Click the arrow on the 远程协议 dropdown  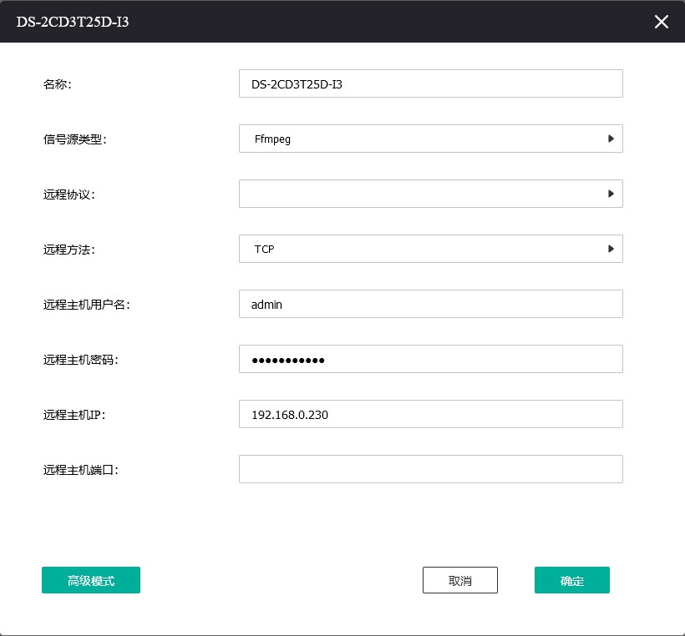click(611, 194)
